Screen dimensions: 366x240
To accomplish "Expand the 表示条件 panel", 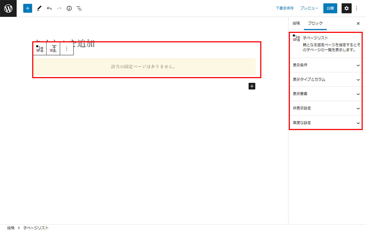I will [326, 65].
